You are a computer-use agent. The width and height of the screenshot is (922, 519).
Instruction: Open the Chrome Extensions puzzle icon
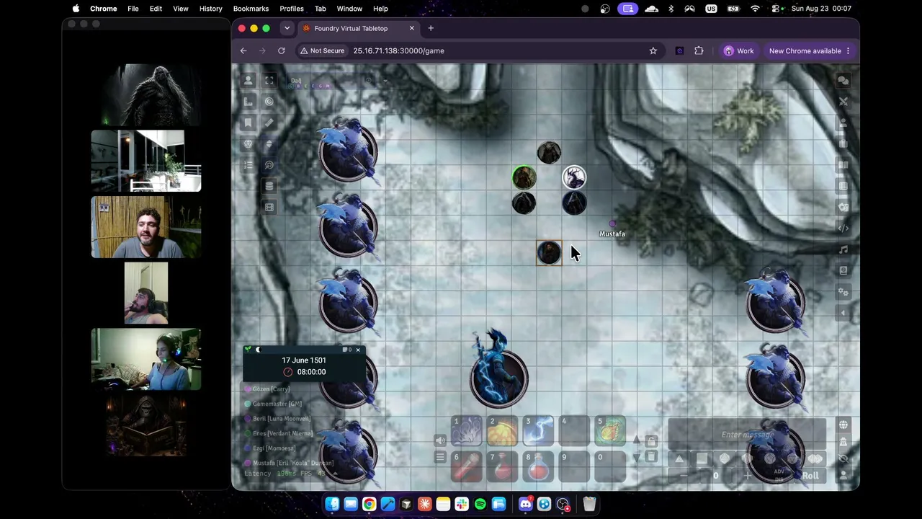coord(699,51)
